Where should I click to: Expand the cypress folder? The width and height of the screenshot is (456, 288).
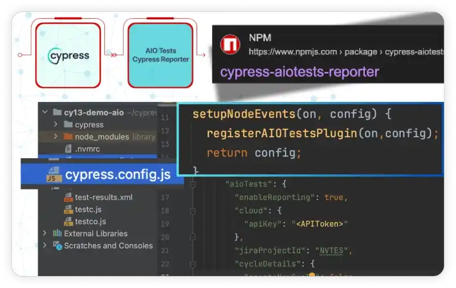pos(55,124)
